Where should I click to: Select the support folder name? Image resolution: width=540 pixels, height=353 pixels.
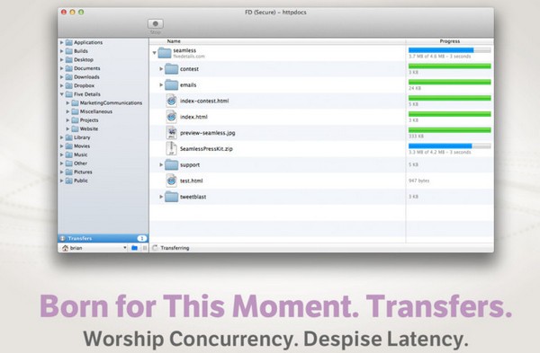point(190,165)
